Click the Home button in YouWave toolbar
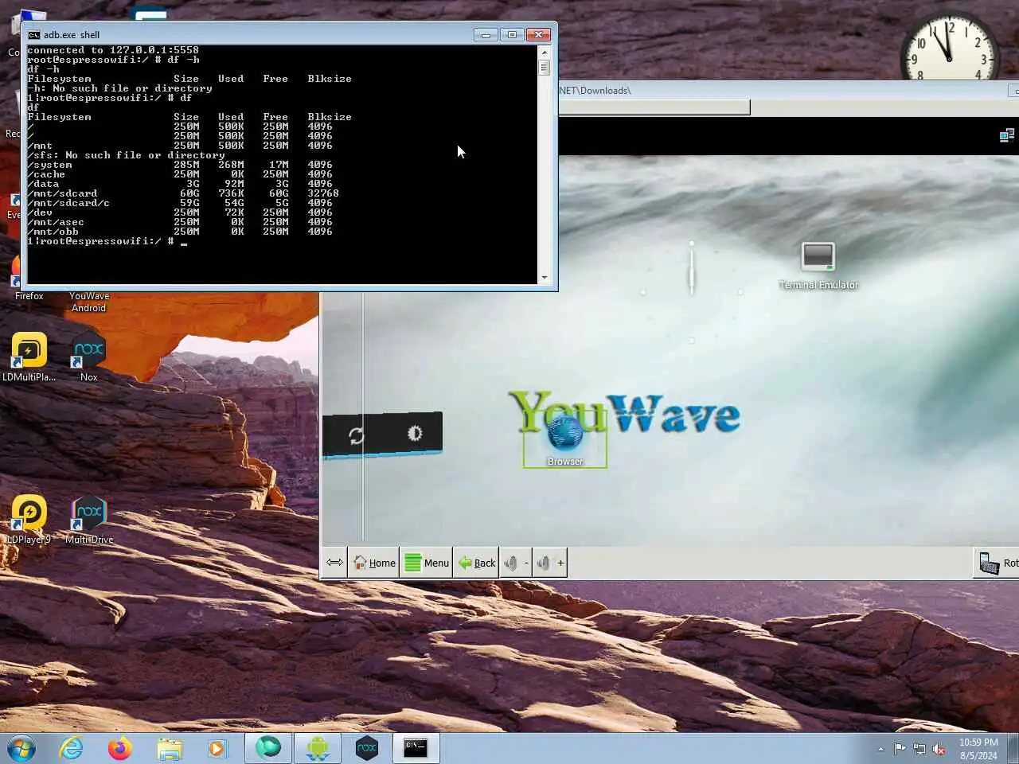 pos(373,563)
